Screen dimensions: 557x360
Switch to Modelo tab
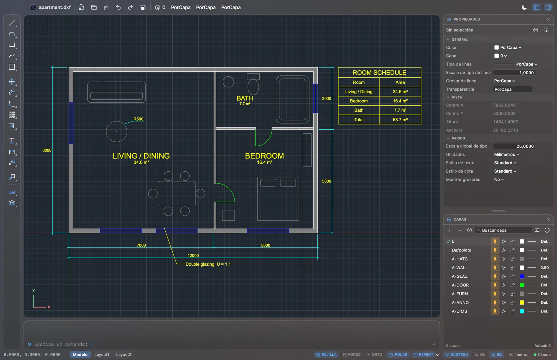[80, 355]
